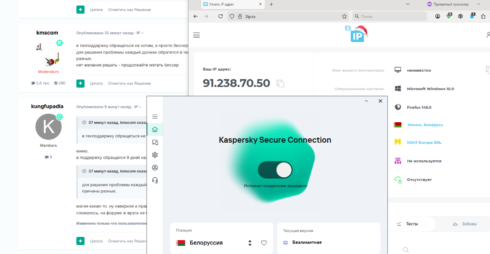Viewport: 490px width, 254px height.
Task: Click green plus button under kungfupadla's post
Action: pos(80,241)
